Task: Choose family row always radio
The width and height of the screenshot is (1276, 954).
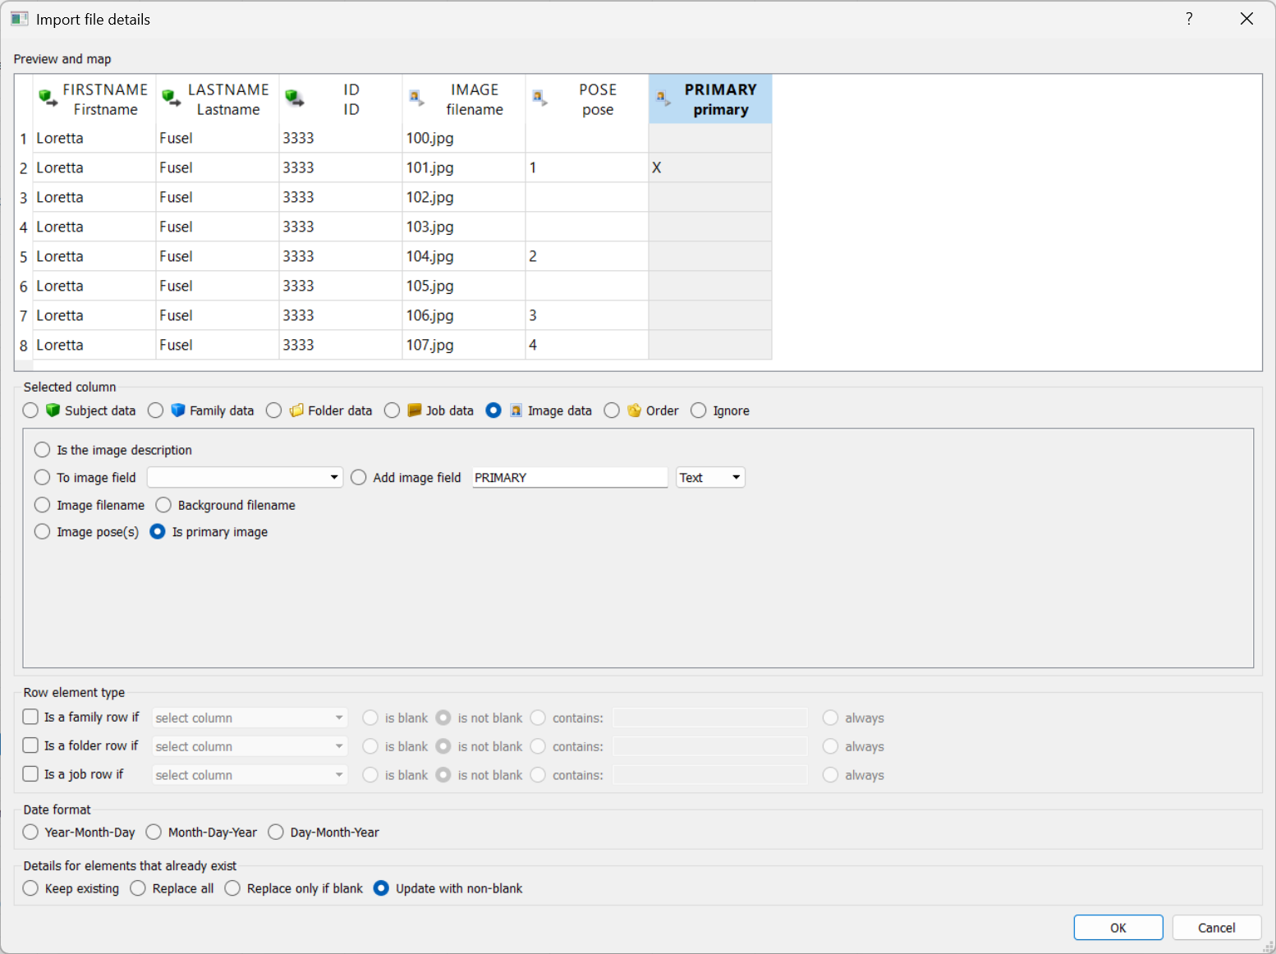Action: (x=830, y=718)
